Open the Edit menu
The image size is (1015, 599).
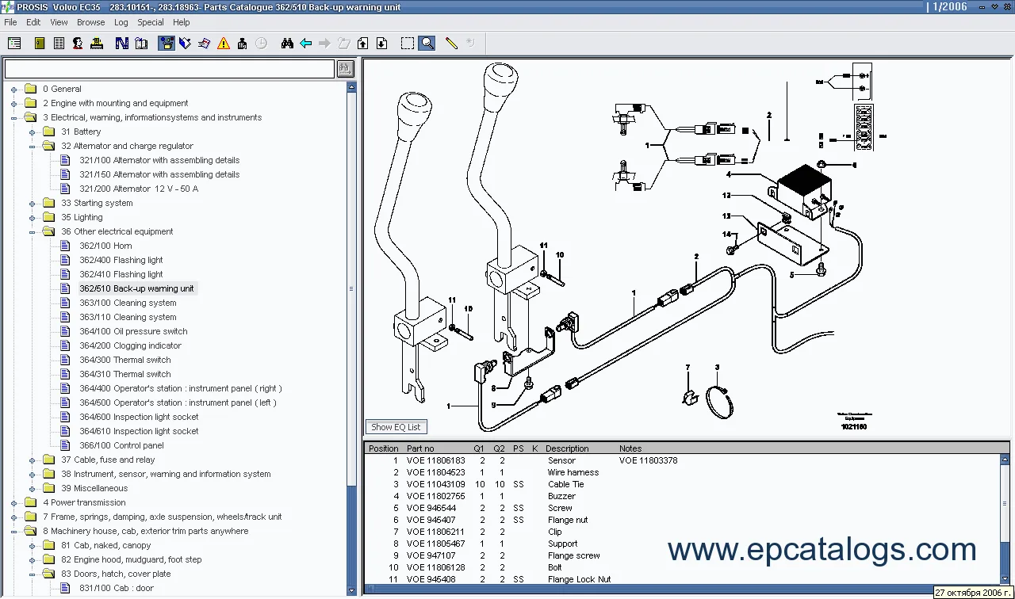click(x=33, y=22)
